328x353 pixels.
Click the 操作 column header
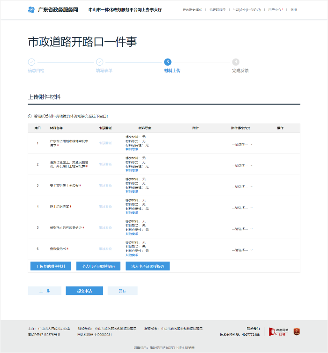click(280, 128)
